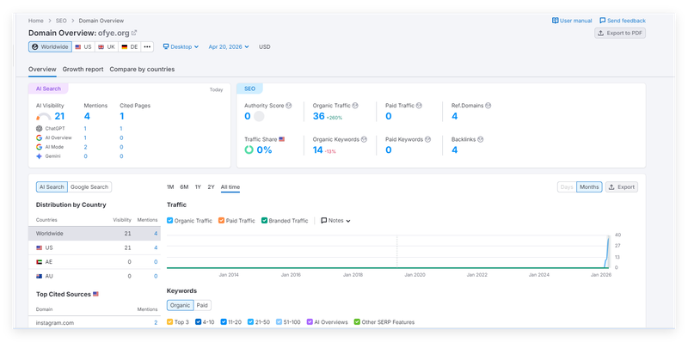The width and height of the screenshot is (688, 342).
Task: Click Ref.Domains value 4
Action: pyautogui.click(x=455, y=116)
